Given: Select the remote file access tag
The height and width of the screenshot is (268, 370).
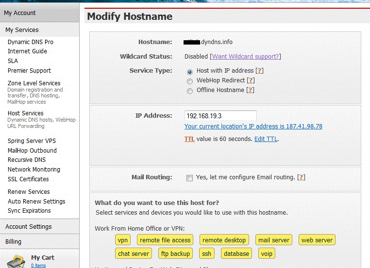Looking at the screenshot, I should point(165,240).
